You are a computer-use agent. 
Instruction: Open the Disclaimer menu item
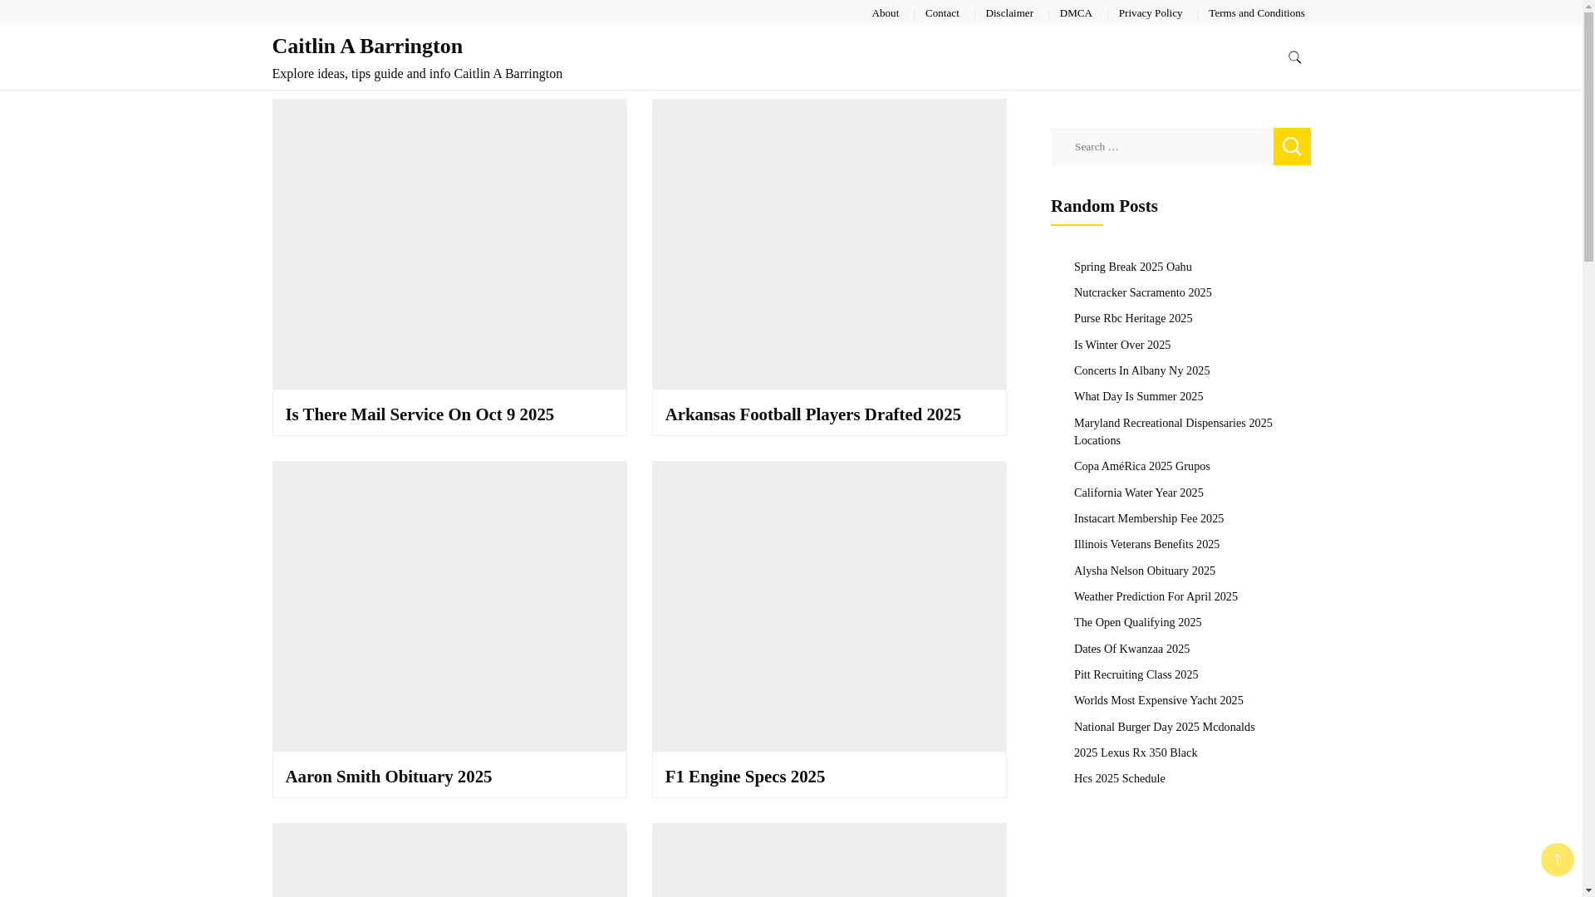click(x=1009, y=13)
